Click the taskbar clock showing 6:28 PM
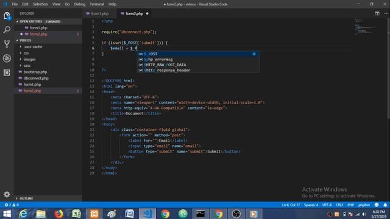 point(378,212)
